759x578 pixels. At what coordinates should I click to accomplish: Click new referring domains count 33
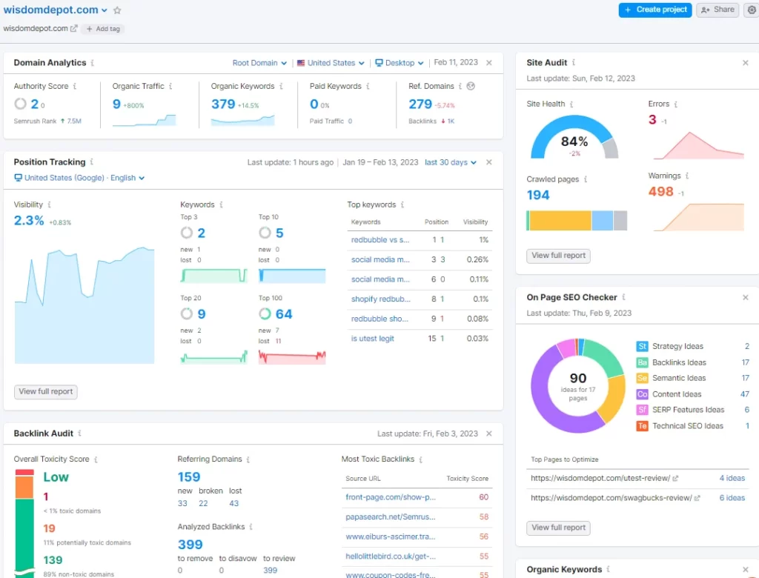(x=182, y=503)
